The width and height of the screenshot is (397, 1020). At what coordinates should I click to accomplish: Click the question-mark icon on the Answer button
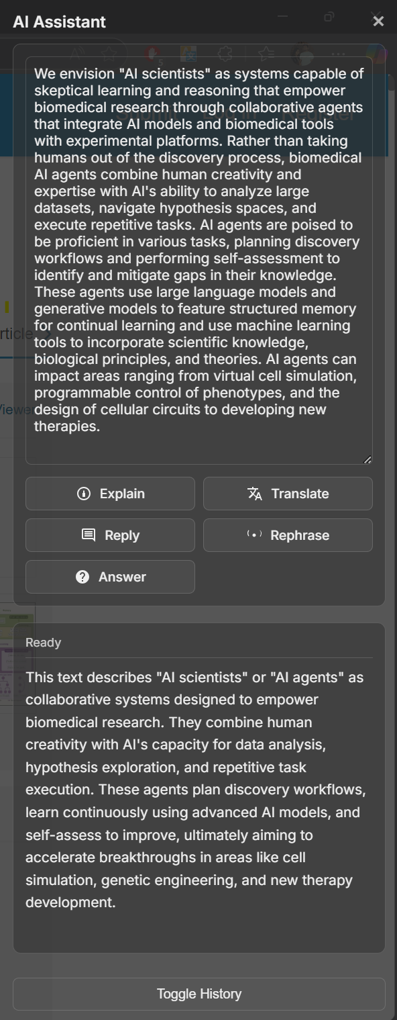(x=82, y=577)
